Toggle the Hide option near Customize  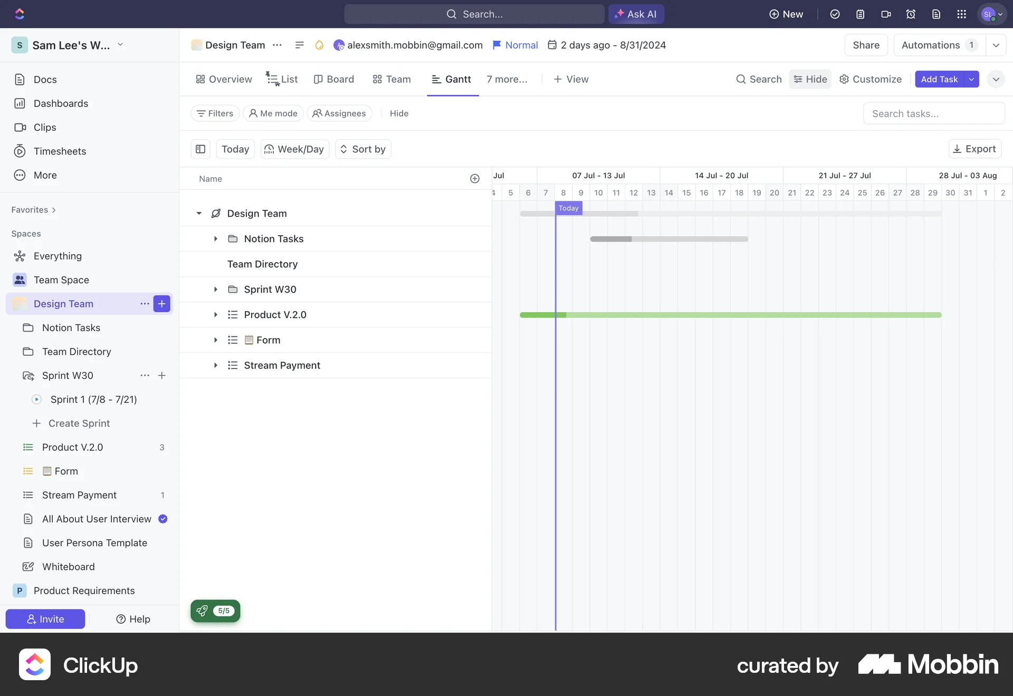pyautogui.click(x=810, y=79)
